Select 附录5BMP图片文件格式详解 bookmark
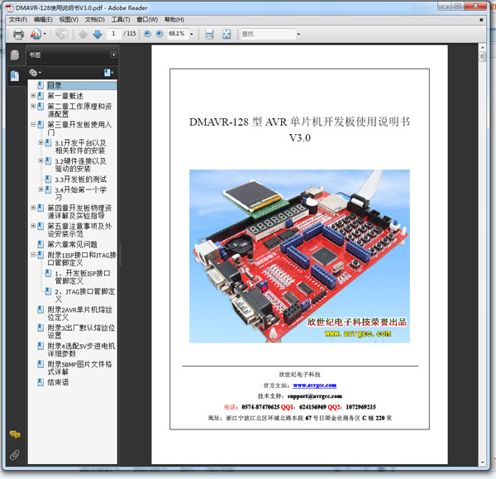 coord(79,368)
